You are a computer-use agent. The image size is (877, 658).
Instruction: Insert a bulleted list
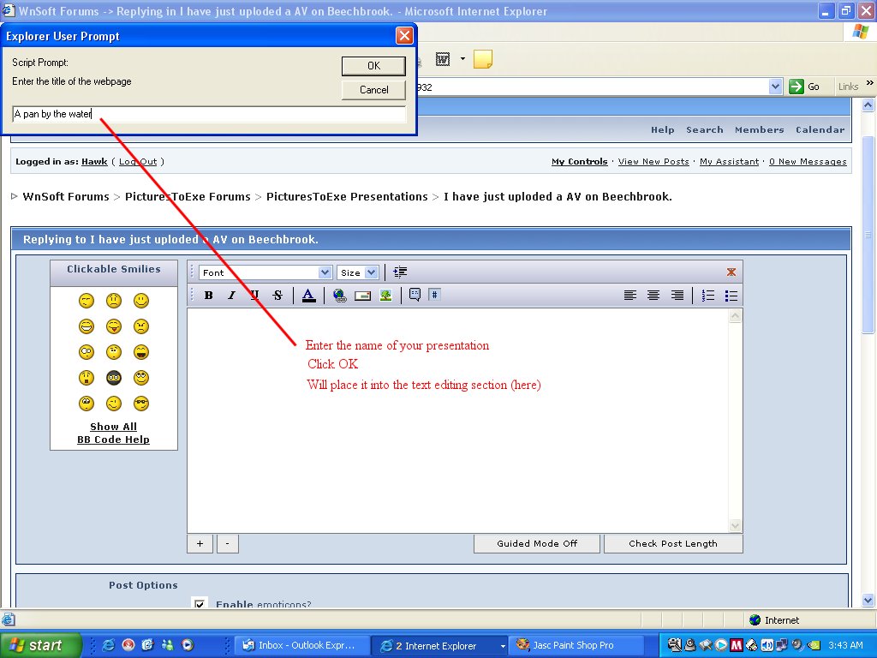pos(731,296)
